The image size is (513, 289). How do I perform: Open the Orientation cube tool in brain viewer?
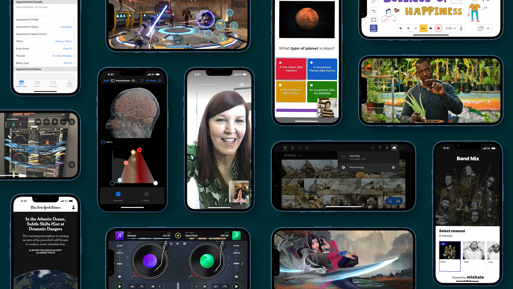(118, 194)
